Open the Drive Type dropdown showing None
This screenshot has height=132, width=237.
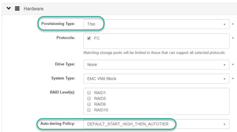153,65
